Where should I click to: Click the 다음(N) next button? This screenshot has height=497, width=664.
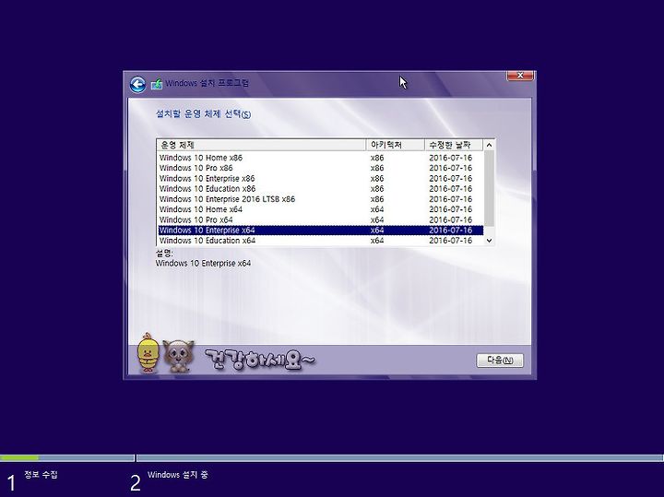[x=500, y=361]
